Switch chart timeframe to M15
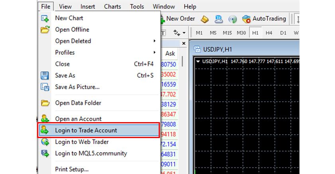The width and height of the screenshot is (335, 174). [x=227, y=33]
